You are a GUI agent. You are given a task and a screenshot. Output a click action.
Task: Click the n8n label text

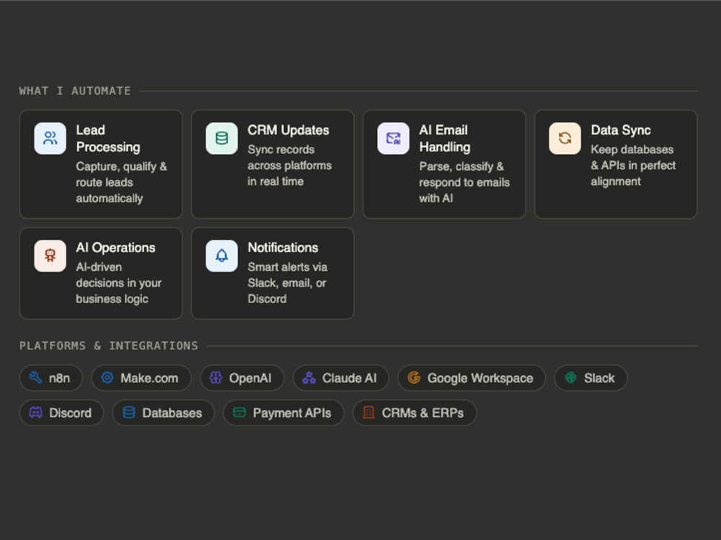pos(59,379)
